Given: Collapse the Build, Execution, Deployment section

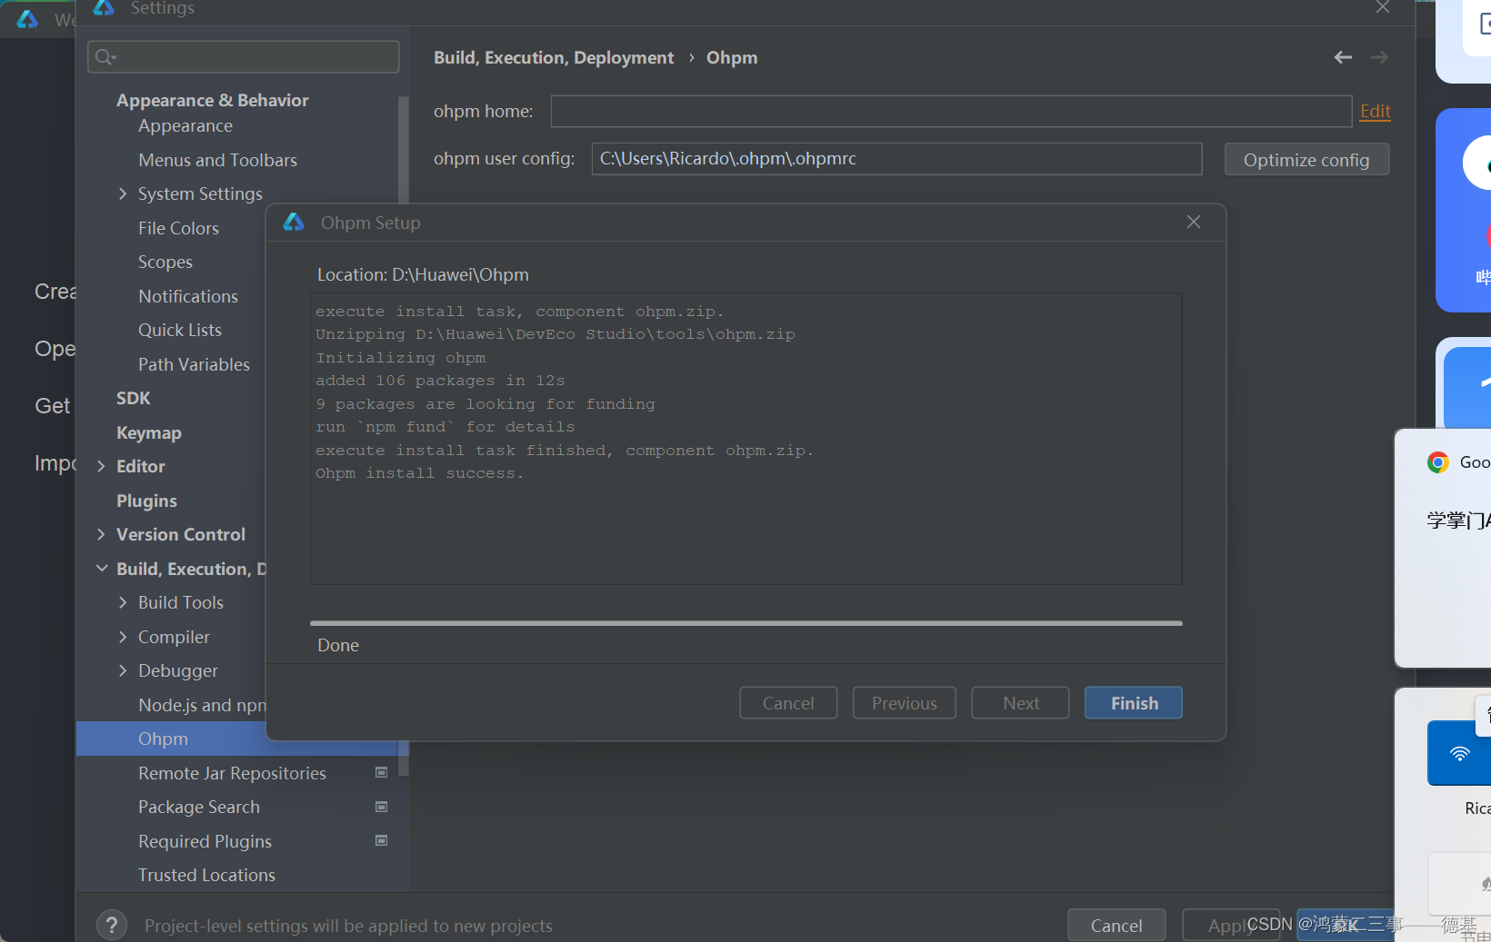Looking at the screenshot, I should pos(101,569).
